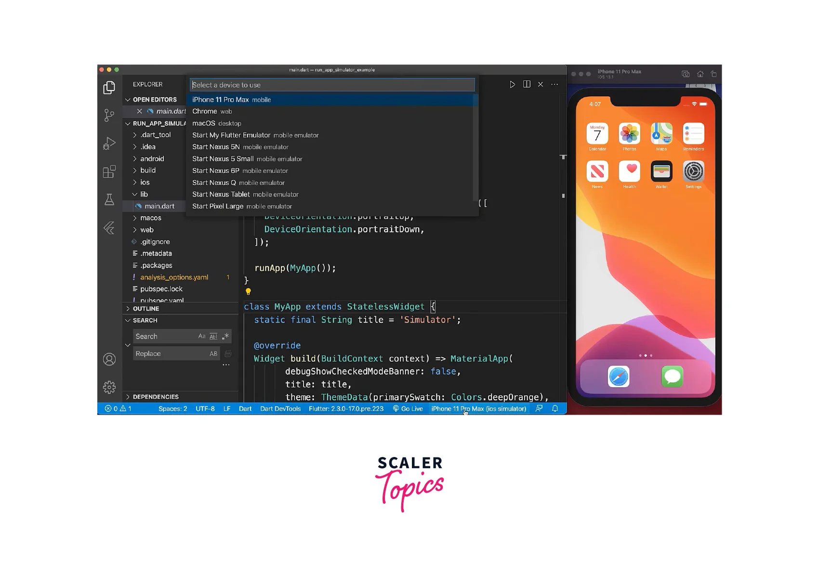The image size is (819, 562).
Task: Toggle Match Whole Word in search
Action: click(x=213, y=336)
